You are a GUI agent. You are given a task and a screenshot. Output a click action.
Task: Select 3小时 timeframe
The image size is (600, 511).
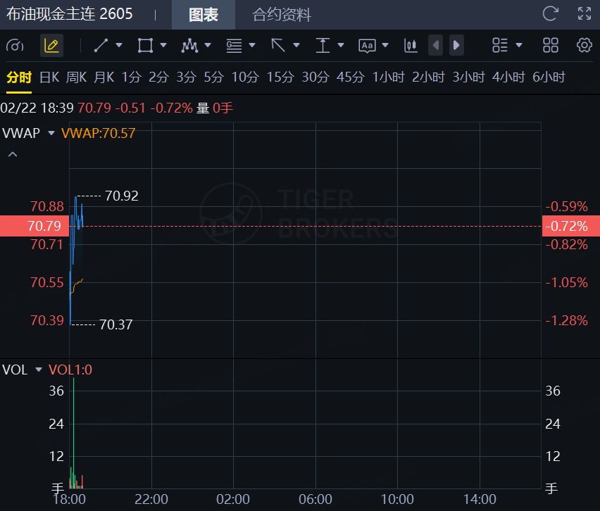point(469,77)
